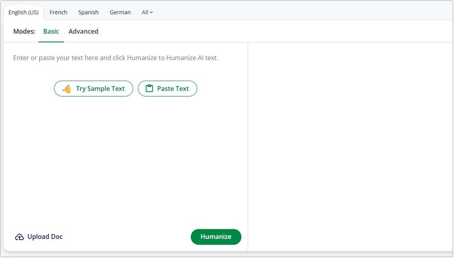Select the English (US) language tab

coord(23,13)
